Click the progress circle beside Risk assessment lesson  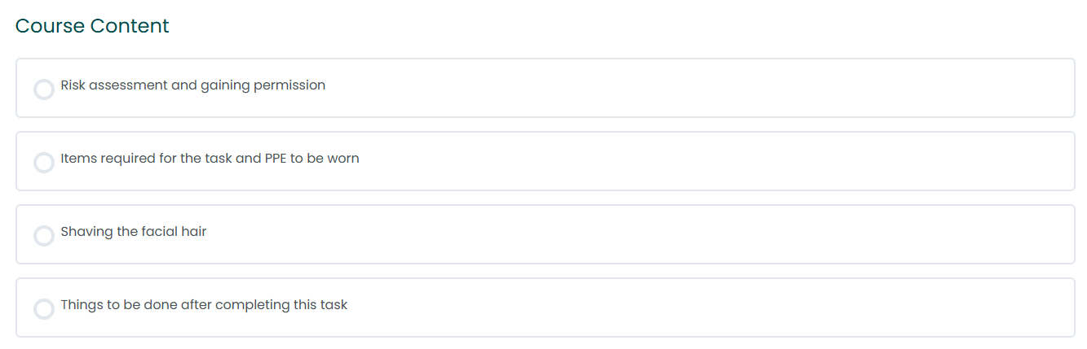pos(44,89)
